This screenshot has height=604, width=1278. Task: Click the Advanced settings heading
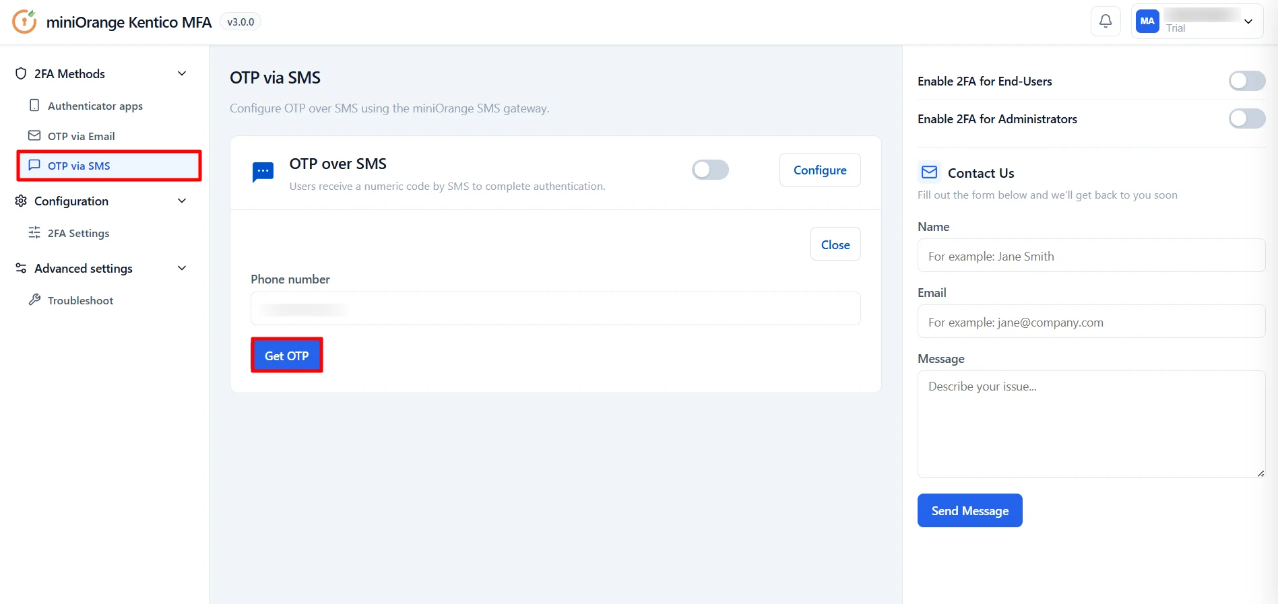(84, 268)
